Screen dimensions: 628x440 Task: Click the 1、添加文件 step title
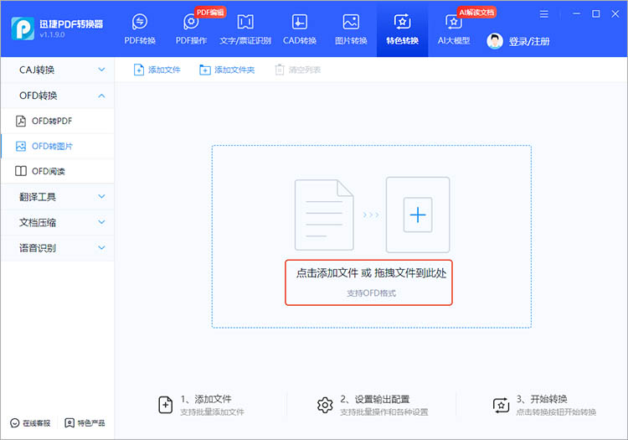[x=206, y=399]
